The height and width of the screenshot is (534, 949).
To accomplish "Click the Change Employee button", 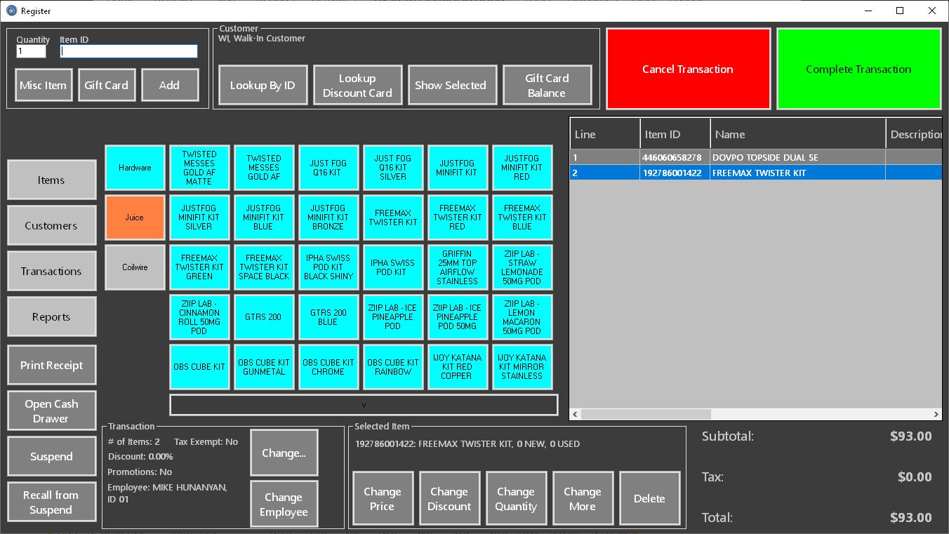I will (x=284, y=504).
